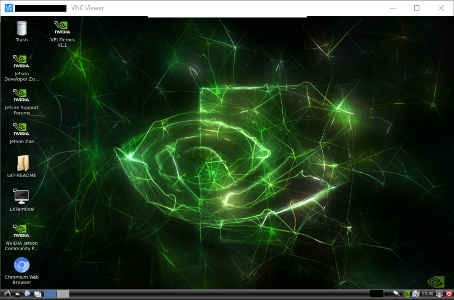Open the software update notifier tray icon
Image resolution: width=454 pixels, height=300 pixels.
pos(416,294)
